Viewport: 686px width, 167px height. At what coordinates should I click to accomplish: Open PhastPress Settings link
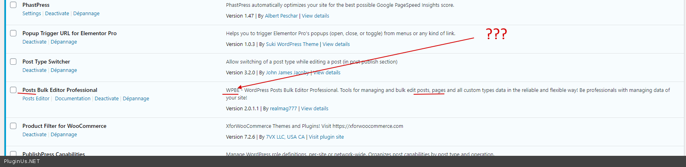tap(32, 14)
